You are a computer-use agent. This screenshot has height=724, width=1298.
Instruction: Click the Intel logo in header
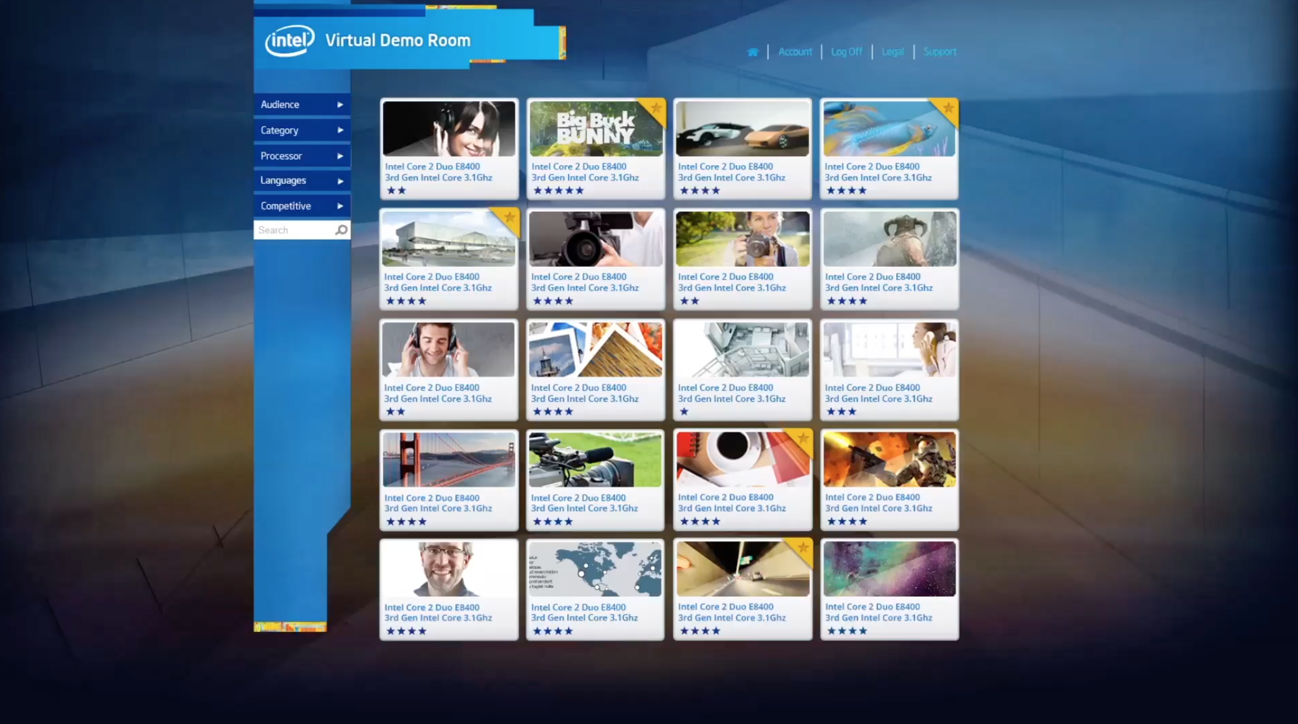tap(290, 41)
